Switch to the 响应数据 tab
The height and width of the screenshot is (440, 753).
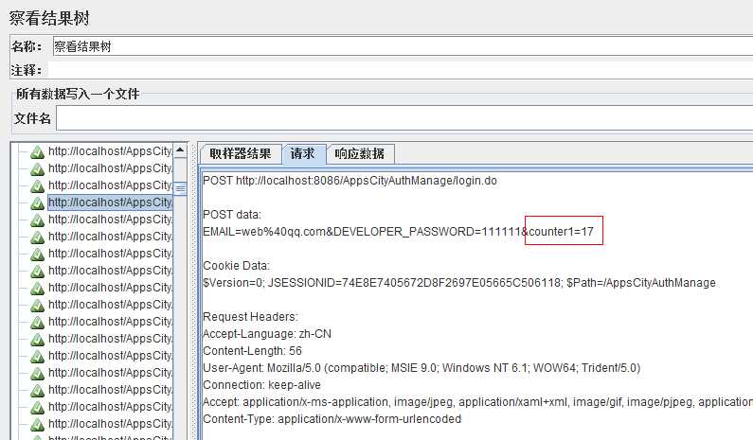pyautogui.click(x=360, y=153)
